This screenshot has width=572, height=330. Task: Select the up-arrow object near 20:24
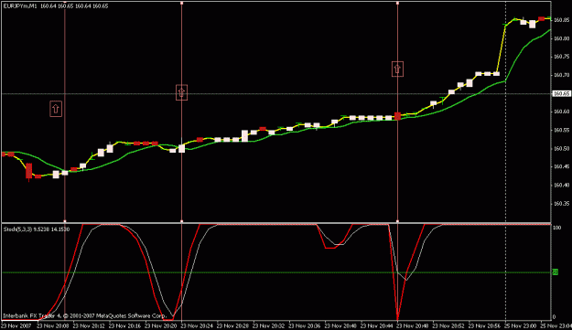(182, 92)
